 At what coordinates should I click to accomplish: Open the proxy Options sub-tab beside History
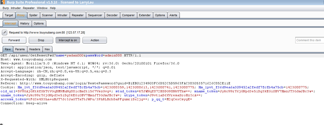[x=39, y=23]
